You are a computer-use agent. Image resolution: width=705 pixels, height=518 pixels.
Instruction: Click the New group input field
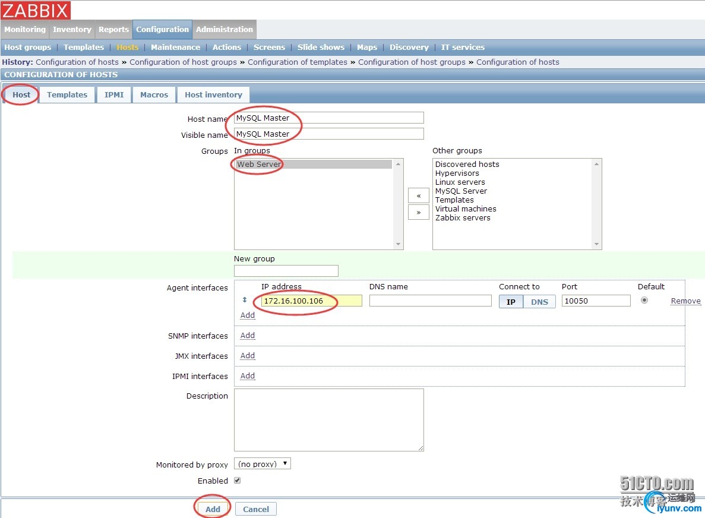286,271
